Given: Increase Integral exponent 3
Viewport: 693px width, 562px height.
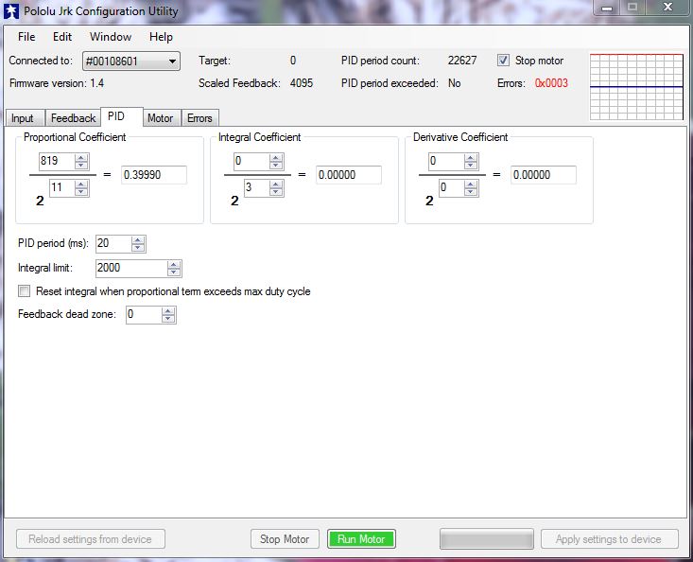Looking at the screenshot, I should click(276, 184).
